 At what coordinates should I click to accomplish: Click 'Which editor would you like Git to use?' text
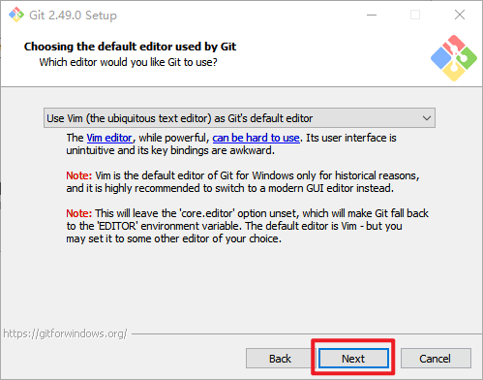pyautogui.click(x=128, y=62)
